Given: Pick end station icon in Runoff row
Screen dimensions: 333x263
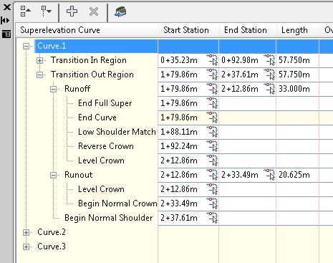Looking at the screenshot, I should coord(269,89).
